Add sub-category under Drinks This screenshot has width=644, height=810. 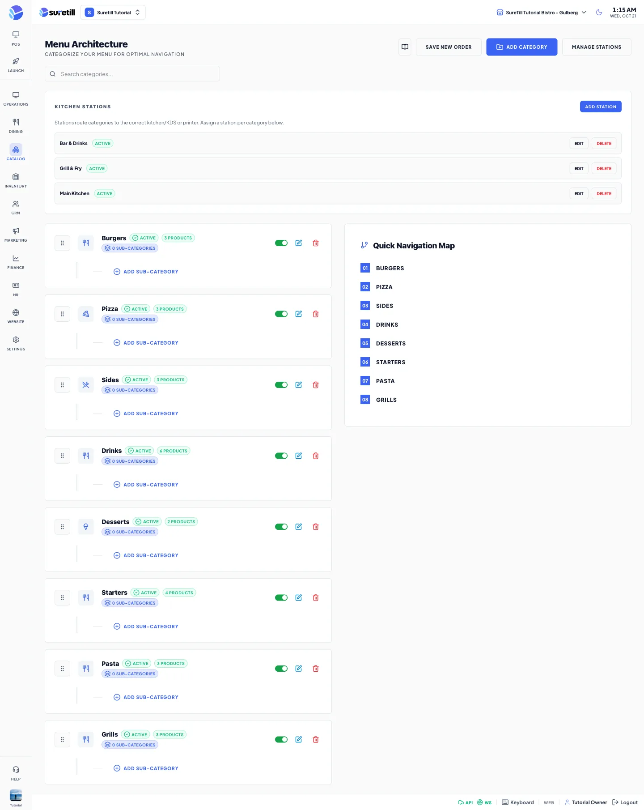point(146,485)
